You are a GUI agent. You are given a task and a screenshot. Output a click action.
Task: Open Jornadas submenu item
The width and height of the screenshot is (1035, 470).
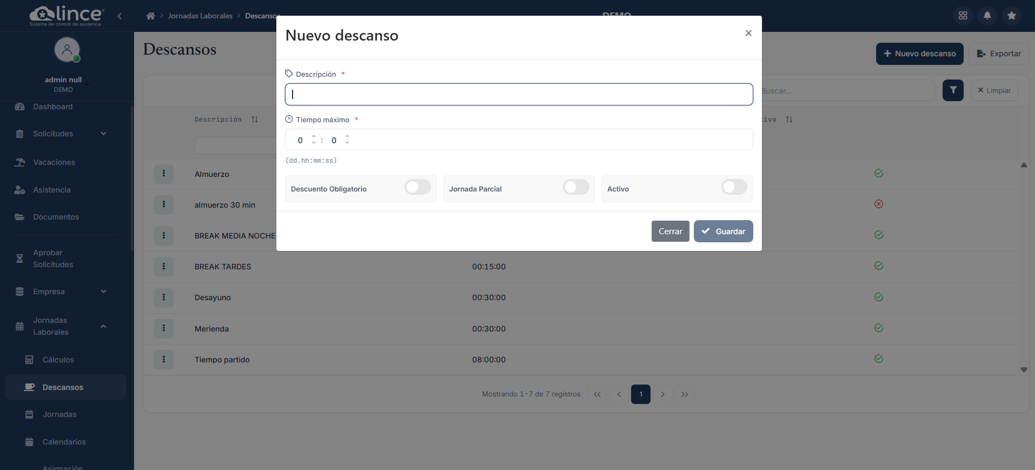pyautogui.click(x=59, y=414)
